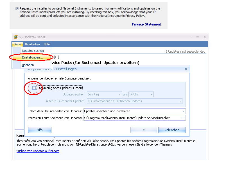Click the NI-Update-Dienst title bar icon

(x=16, y=37)
